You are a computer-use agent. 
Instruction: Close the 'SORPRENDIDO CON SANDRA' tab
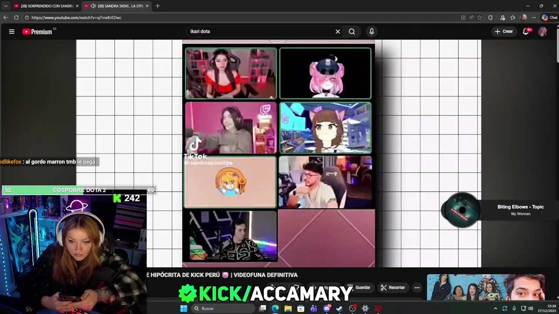point(77,6)
